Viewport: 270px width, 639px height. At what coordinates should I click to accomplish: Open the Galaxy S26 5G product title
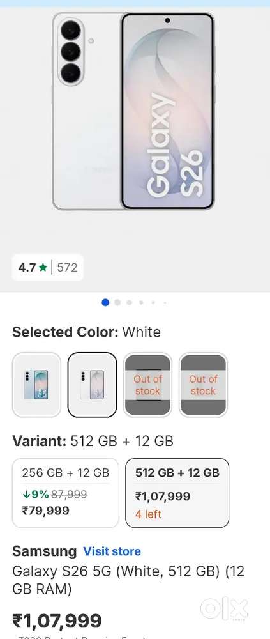(x=128, y=580)
